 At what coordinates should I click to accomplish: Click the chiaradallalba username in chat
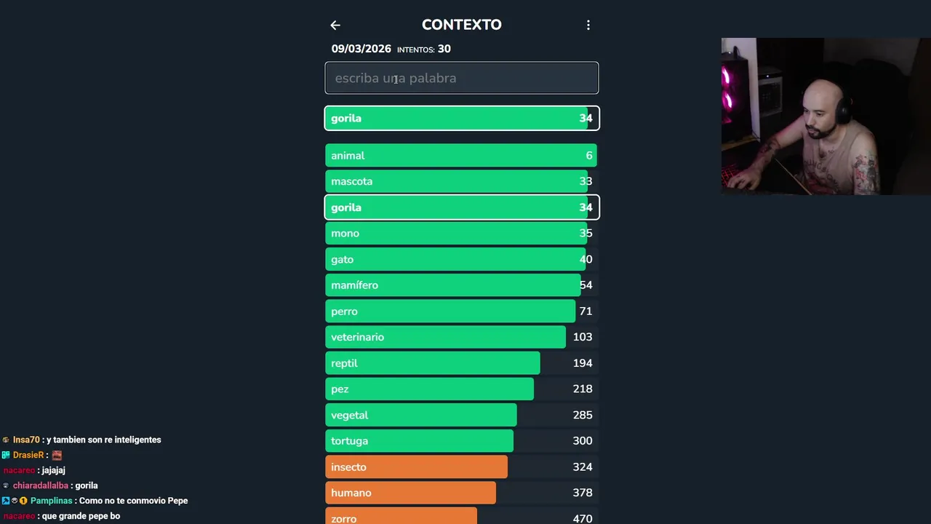tap(40, 485)
